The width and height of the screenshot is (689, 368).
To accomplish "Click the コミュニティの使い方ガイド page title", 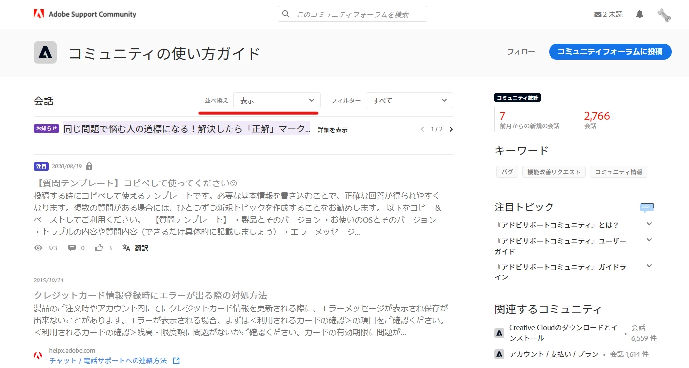I will point(164,53).
